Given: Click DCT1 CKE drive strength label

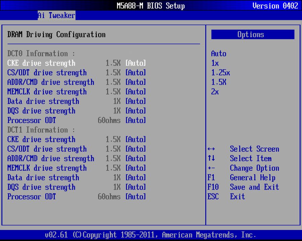Looking at the screenshot, I should pos(41,140).
